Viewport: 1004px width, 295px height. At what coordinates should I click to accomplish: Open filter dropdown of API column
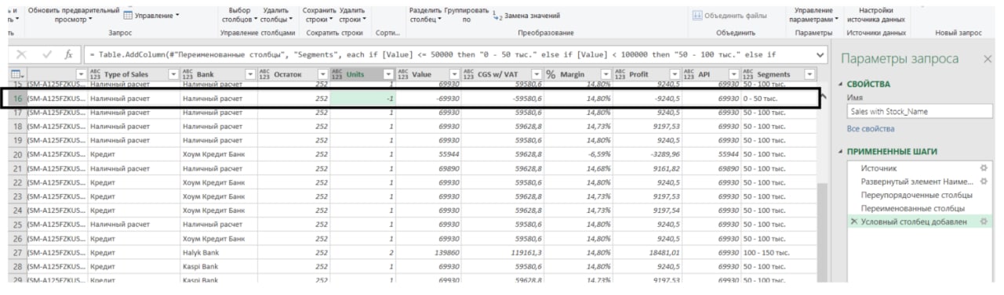click(734, 74)
